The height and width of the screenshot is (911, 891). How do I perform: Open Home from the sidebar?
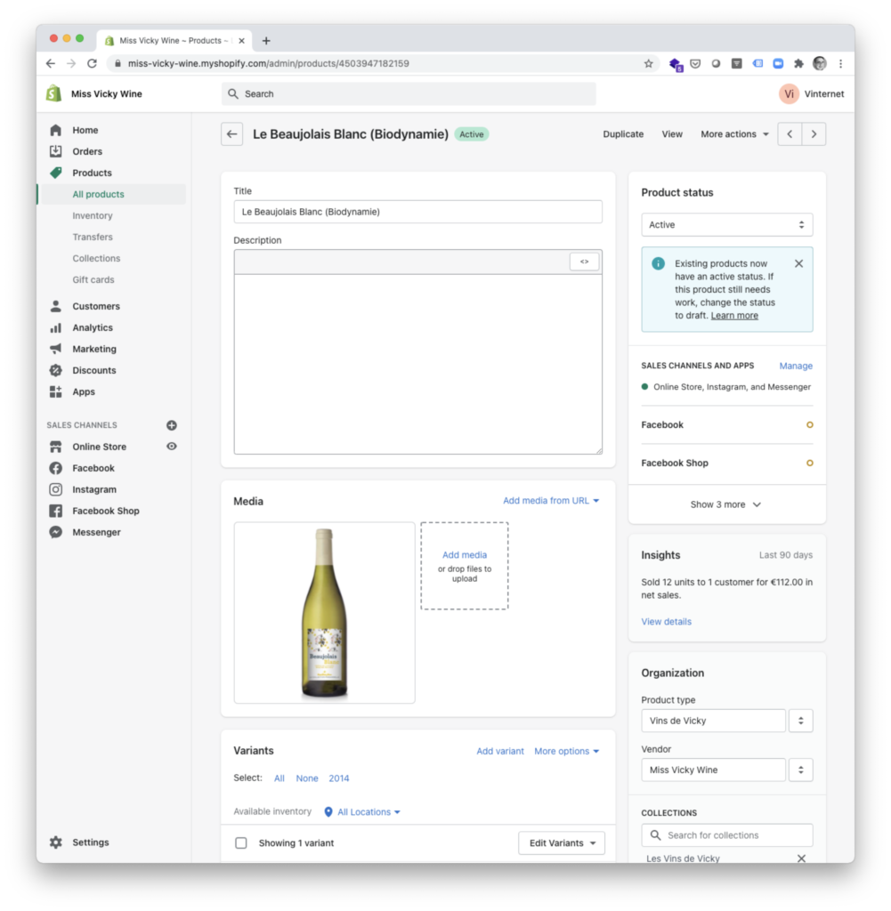(x=85, y=130)
